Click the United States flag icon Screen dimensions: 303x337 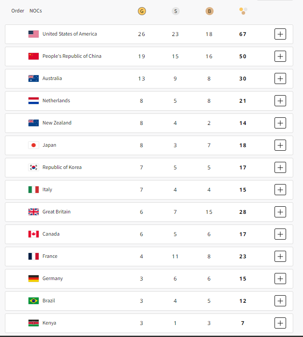33,34
